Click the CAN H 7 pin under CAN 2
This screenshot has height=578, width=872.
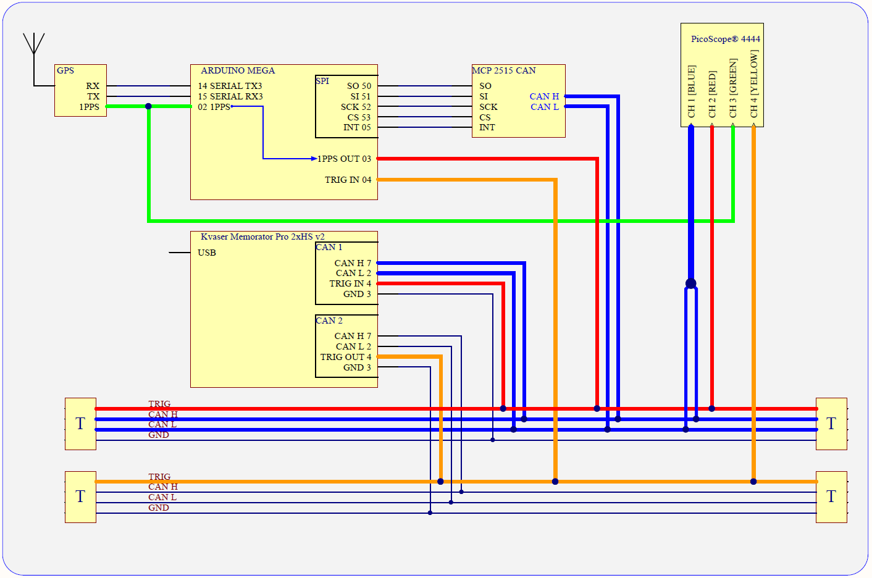tap(353, 336)
